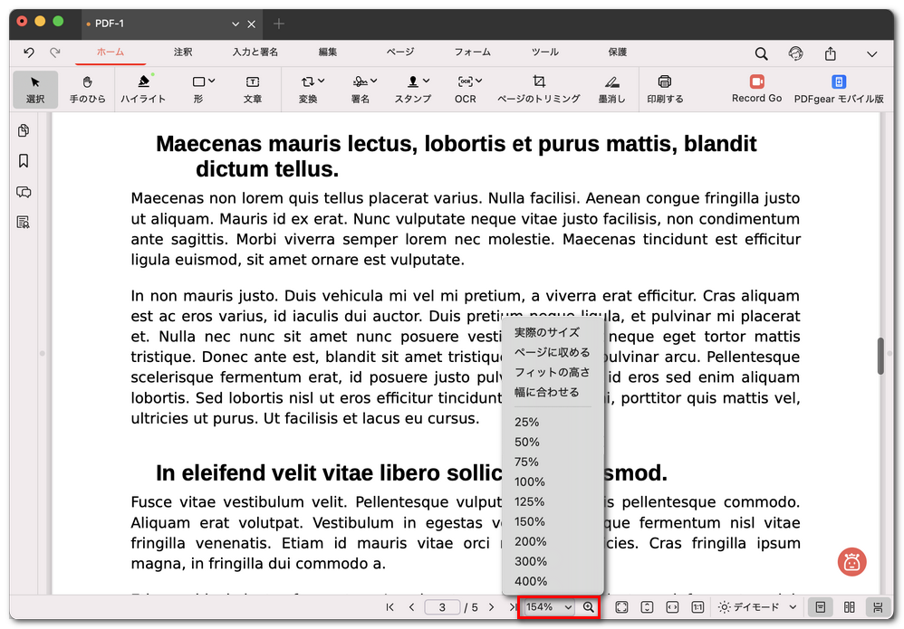The image size is (904, 629).
Task: Toggle continuous scrolling view
Action: [877, 607]
